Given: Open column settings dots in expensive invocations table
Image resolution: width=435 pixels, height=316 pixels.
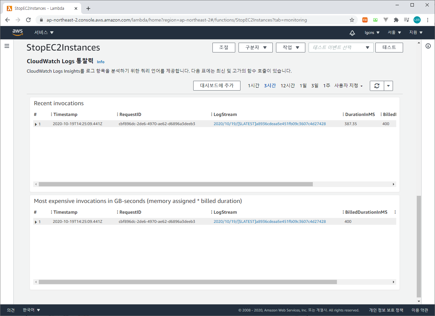Looking at the screenshot, I should pos(395,212).
